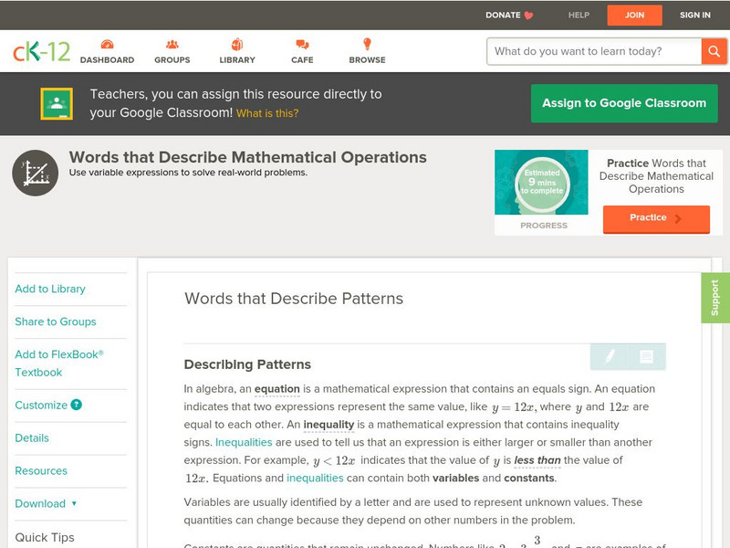Open the Details link
730x548 pixels.
click(32, 438)
